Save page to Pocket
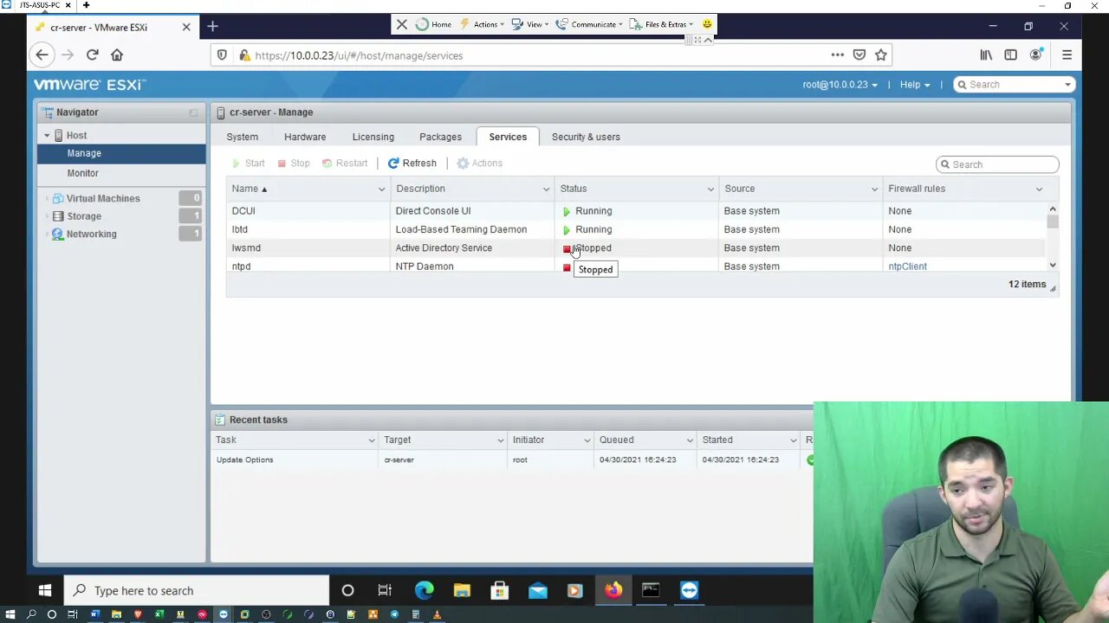 pyautogui.click(x=859, y=55)
